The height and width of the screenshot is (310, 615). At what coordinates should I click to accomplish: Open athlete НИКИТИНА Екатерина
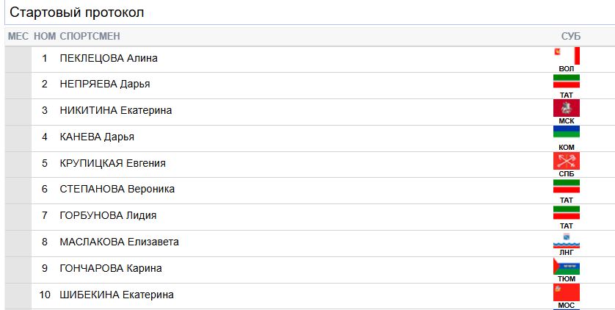[116, 110]
